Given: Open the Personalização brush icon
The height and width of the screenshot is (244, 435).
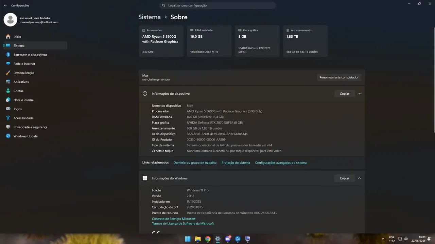Looking at the screenshot, I should (8, 73).
